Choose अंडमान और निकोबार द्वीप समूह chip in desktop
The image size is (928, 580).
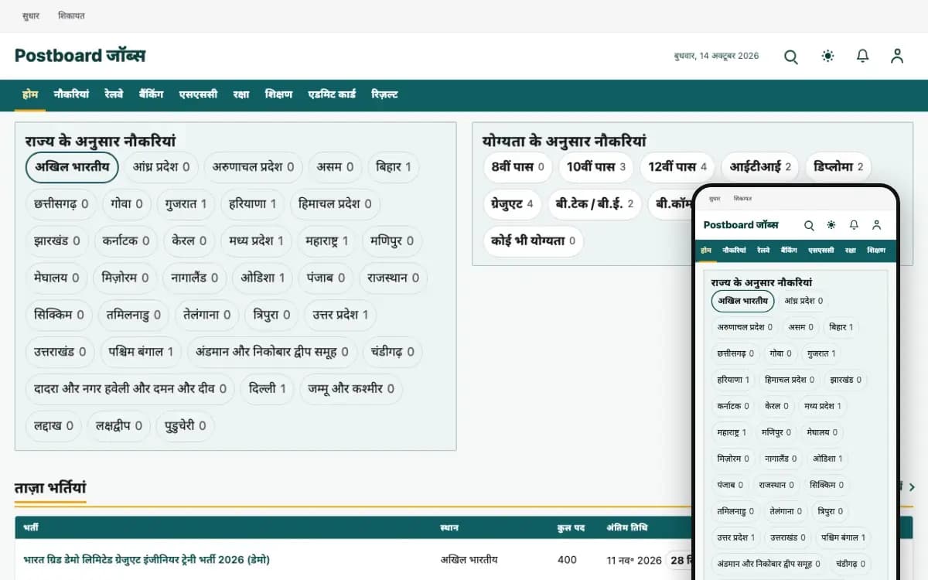(x=272, y=352)
